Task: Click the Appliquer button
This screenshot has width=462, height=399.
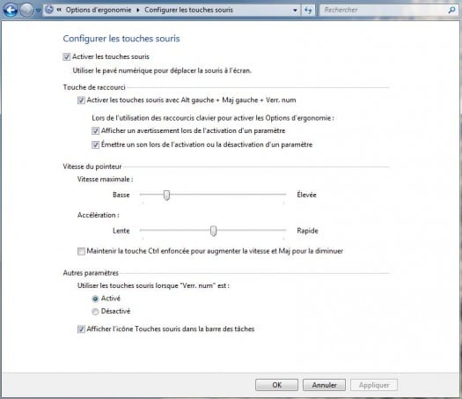Action: point(374,385)
